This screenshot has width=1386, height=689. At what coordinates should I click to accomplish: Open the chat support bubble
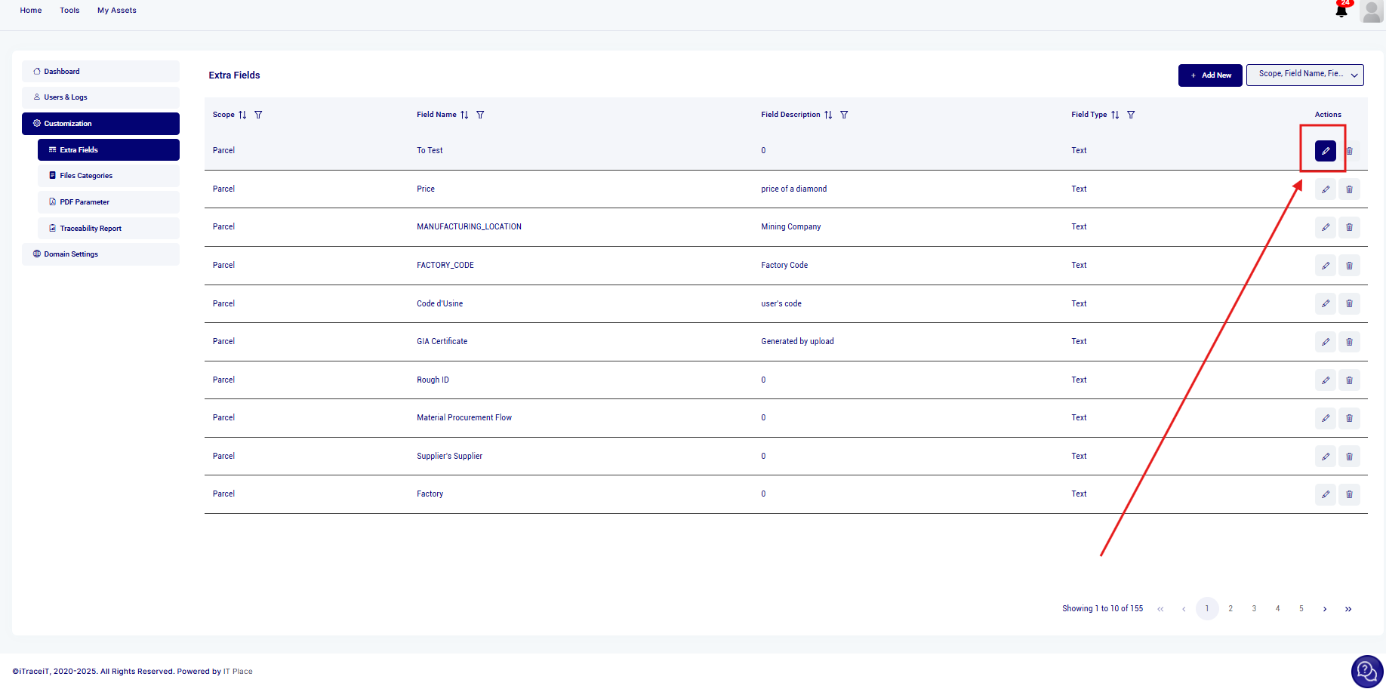pyautogui.click(x=1366, y=671)
